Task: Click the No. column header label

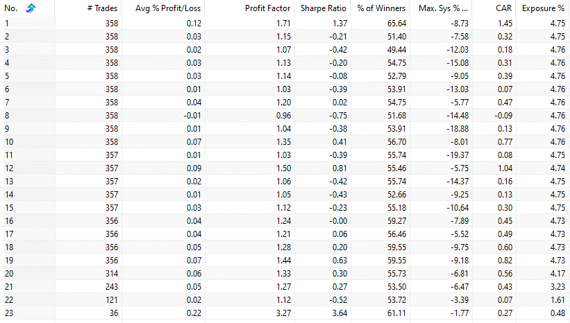Action: coord(11,8)
